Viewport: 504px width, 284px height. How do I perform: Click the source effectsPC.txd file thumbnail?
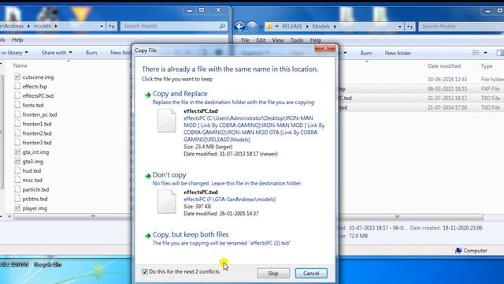(166, 121)
